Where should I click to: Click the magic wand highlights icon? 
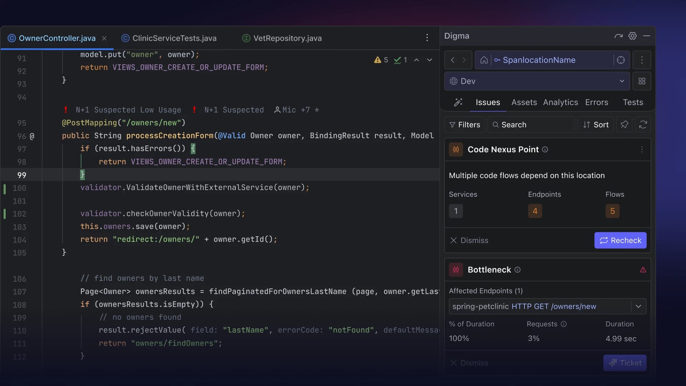pyautogui.click(x=458, y=103)
